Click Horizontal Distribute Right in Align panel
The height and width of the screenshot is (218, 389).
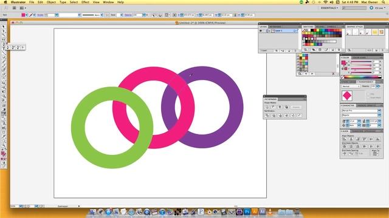click(x=378, y=147)
